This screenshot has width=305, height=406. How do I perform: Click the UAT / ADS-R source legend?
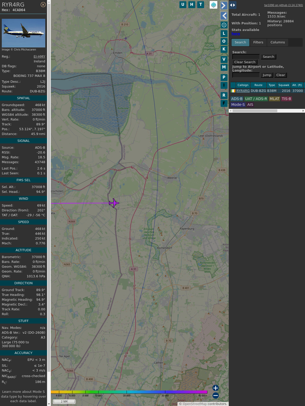click(x=256, y=99)
